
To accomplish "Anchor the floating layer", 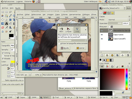I will click(x=122, y=55).
